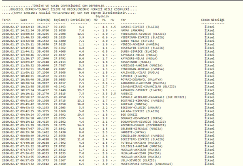Click POYRAZ-DOGANYOL (MALATYA) location

142,80
